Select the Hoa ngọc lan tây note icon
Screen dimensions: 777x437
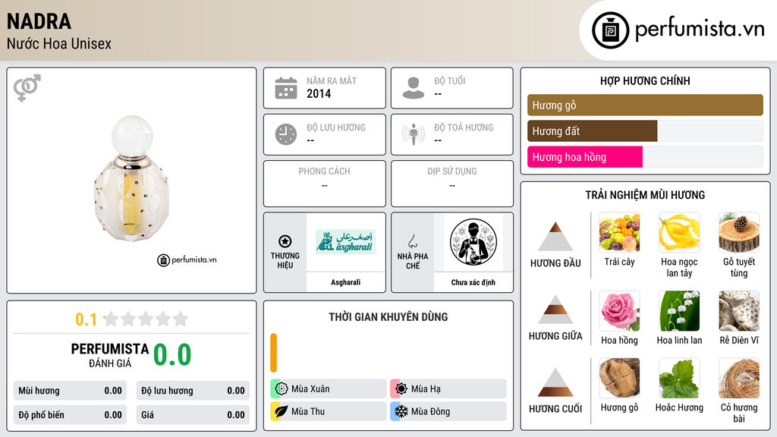pyautogui.click(x=679, y=232)
